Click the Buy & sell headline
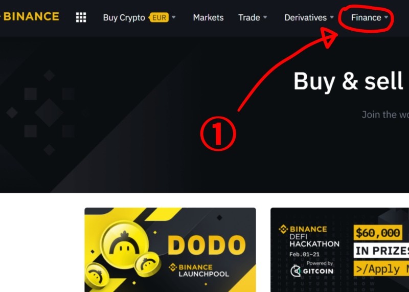The height and width of the screenshot is (292, 409). pyautogui.click(x=349, y=81)
